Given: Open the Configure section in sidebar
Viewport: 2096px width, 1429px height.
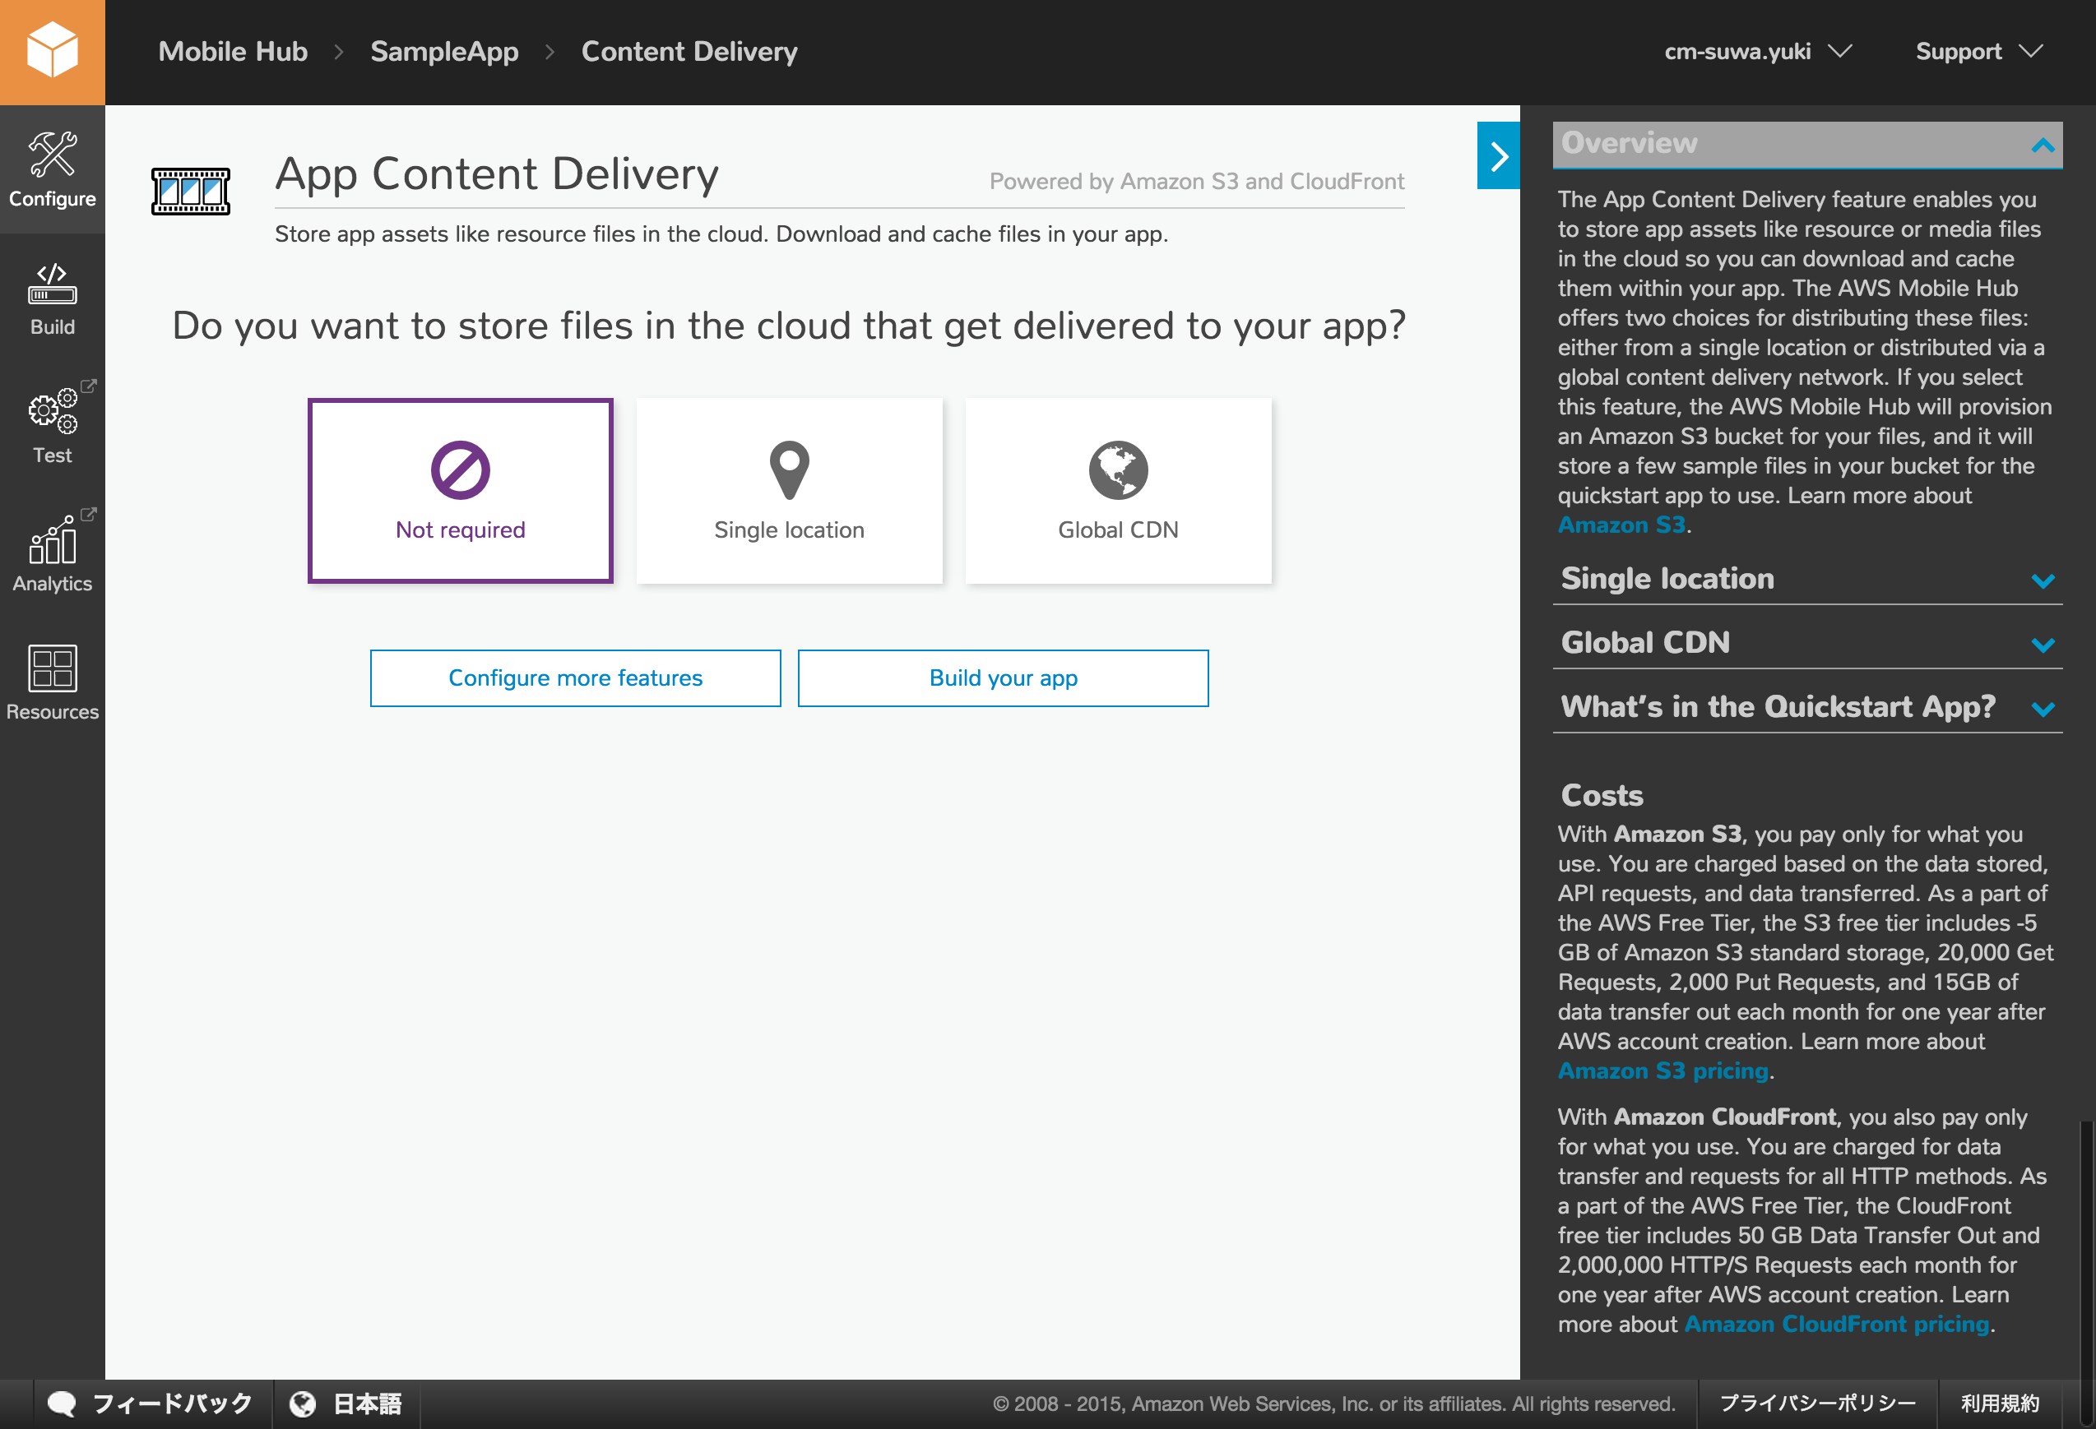Looking at the screenshot, I should (x=53, y=169).
